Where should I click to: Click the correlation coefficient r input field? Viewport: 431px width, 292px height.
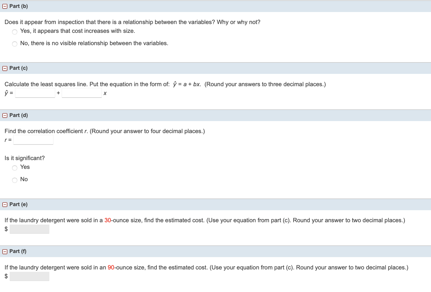(33, 140)
